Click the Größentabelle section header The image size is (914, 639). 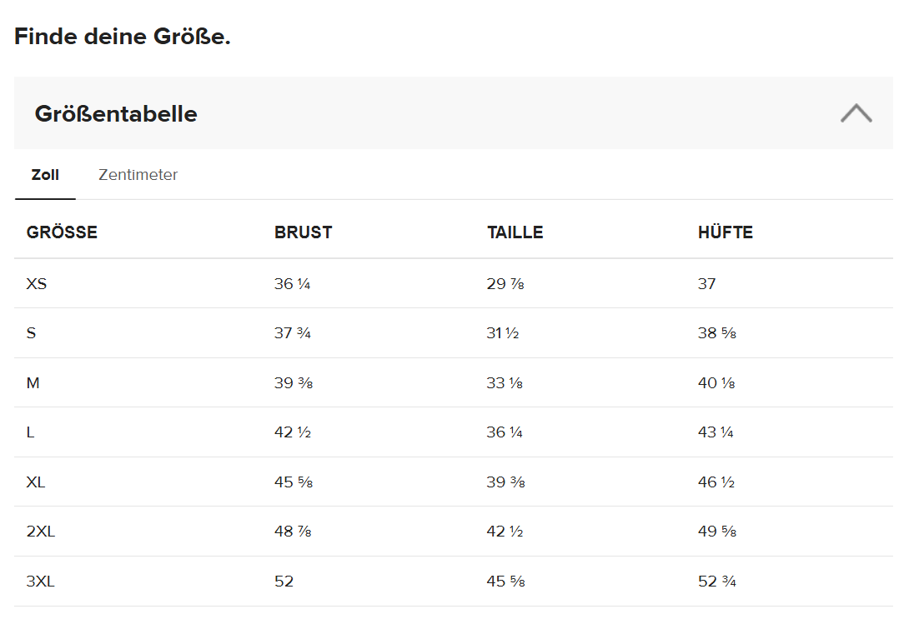coord(453,113)
